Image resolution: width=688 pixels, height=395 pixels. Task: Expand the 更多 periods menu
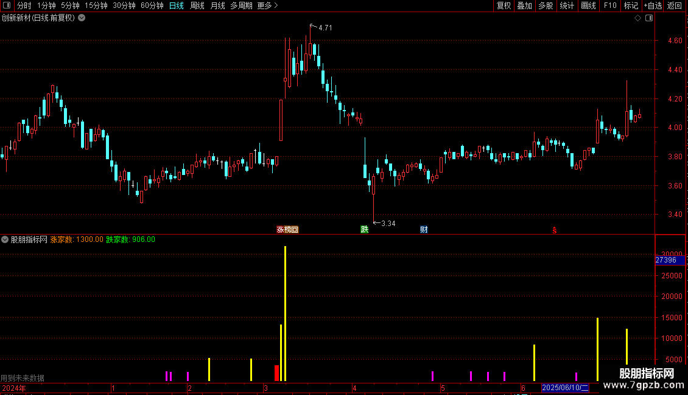pyautogui.click(x=267, y=5)
